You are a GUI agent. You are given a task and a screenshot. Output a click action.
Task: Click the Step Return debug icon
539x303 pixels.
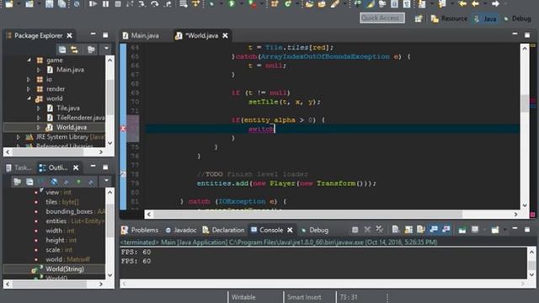click(x=168, y=3)
